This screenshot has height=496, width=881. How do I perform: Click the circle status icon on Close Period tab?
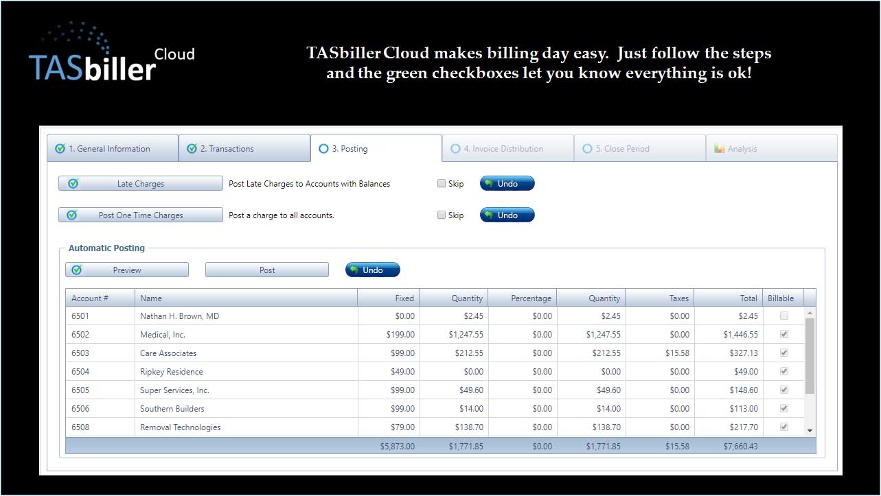pos(587,148)
